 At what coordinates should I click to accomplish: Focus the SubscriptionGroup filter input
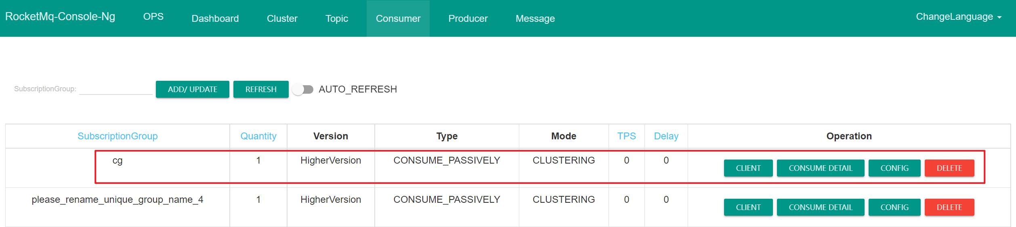(115, 89)
